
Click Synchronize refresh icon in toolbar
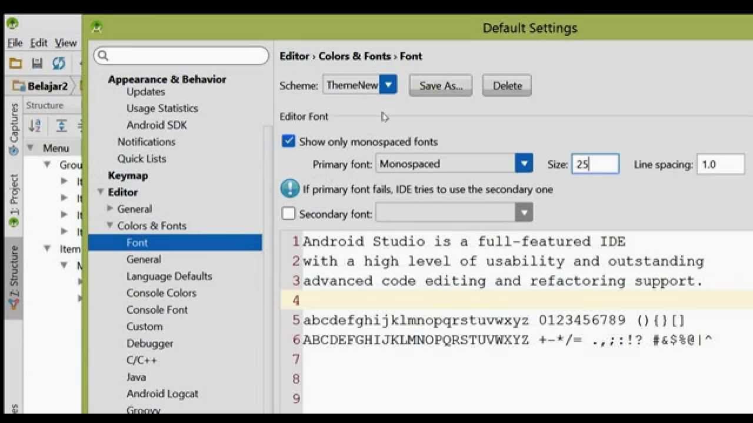pyautogui.click(x=58, y=63)
